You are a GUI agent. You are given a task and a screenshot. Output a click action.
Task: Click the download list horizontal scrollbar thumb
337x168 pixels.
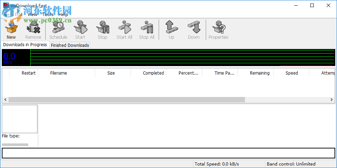click(127, 99)
